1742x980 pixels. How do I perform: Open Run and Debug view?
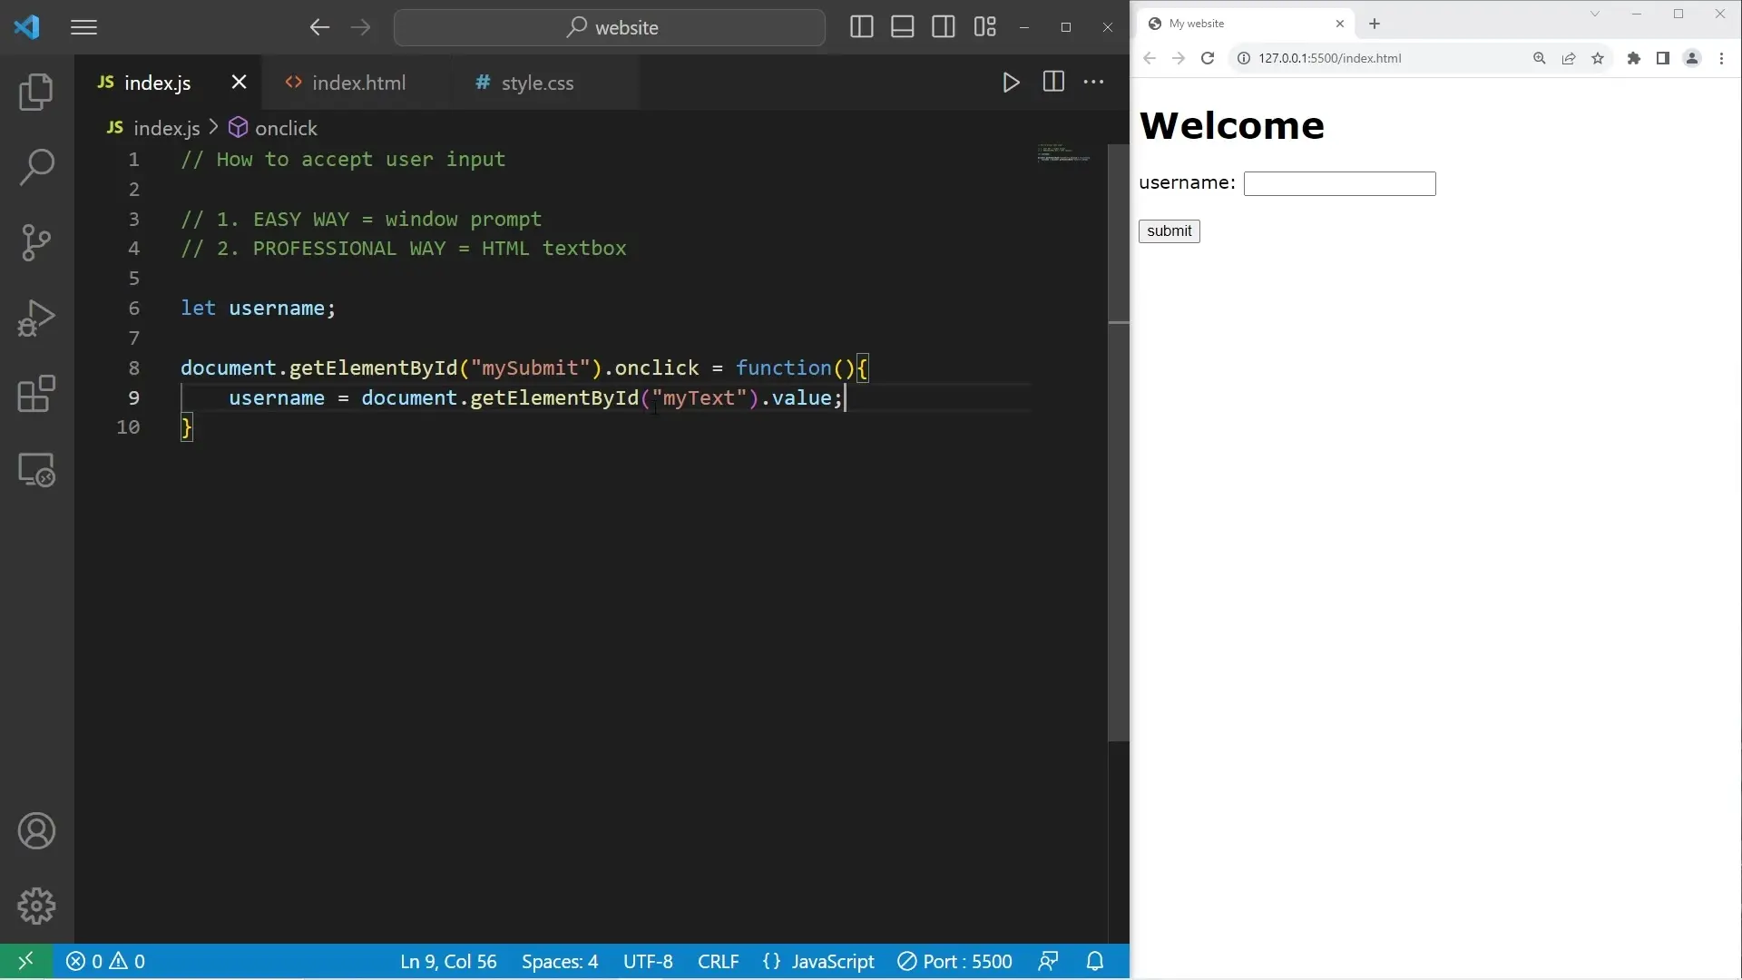36,318
